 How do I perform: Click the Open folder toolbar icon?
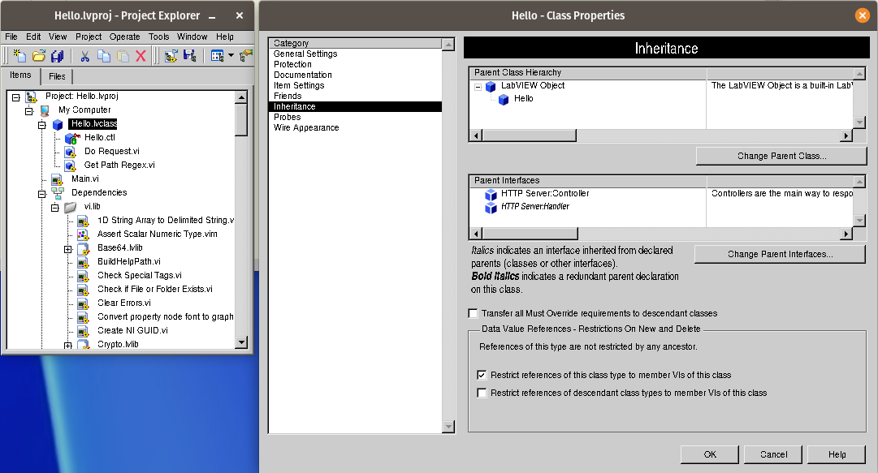tap(39, 55)
